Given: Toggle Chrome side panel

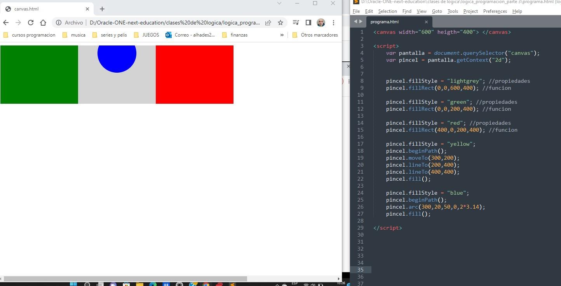Looking at the screenshot, I should coord(308,23).
